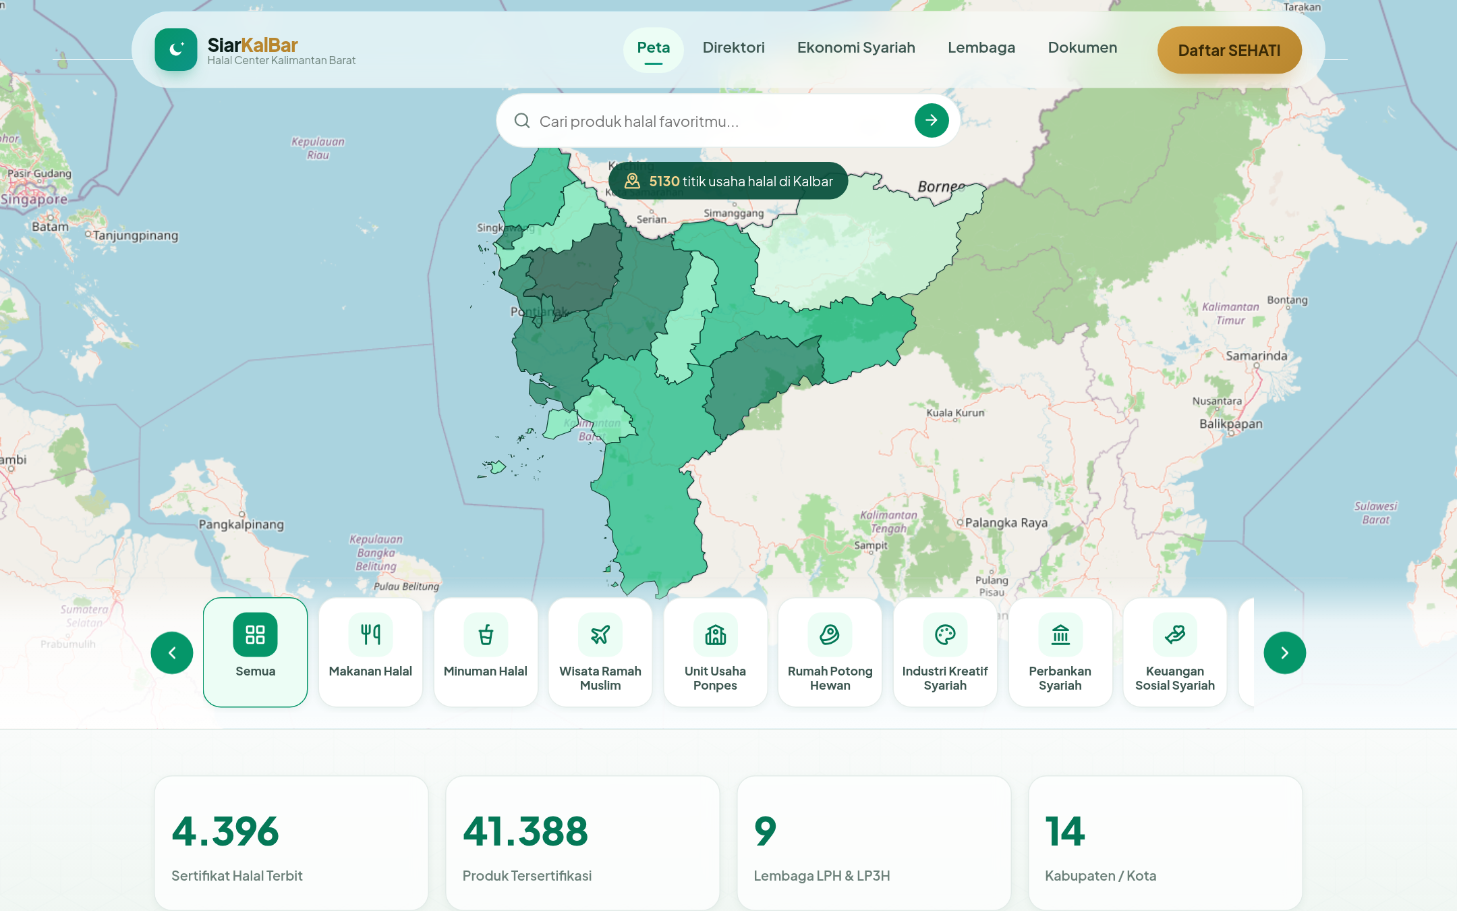Click the Samarinda label on map

pyautogui.click(x=1256, y=356)
